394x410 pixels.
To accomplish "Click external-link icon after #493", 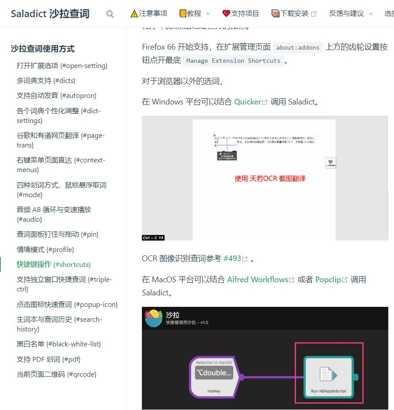I will pyautogui.click(x=245, y=259).
